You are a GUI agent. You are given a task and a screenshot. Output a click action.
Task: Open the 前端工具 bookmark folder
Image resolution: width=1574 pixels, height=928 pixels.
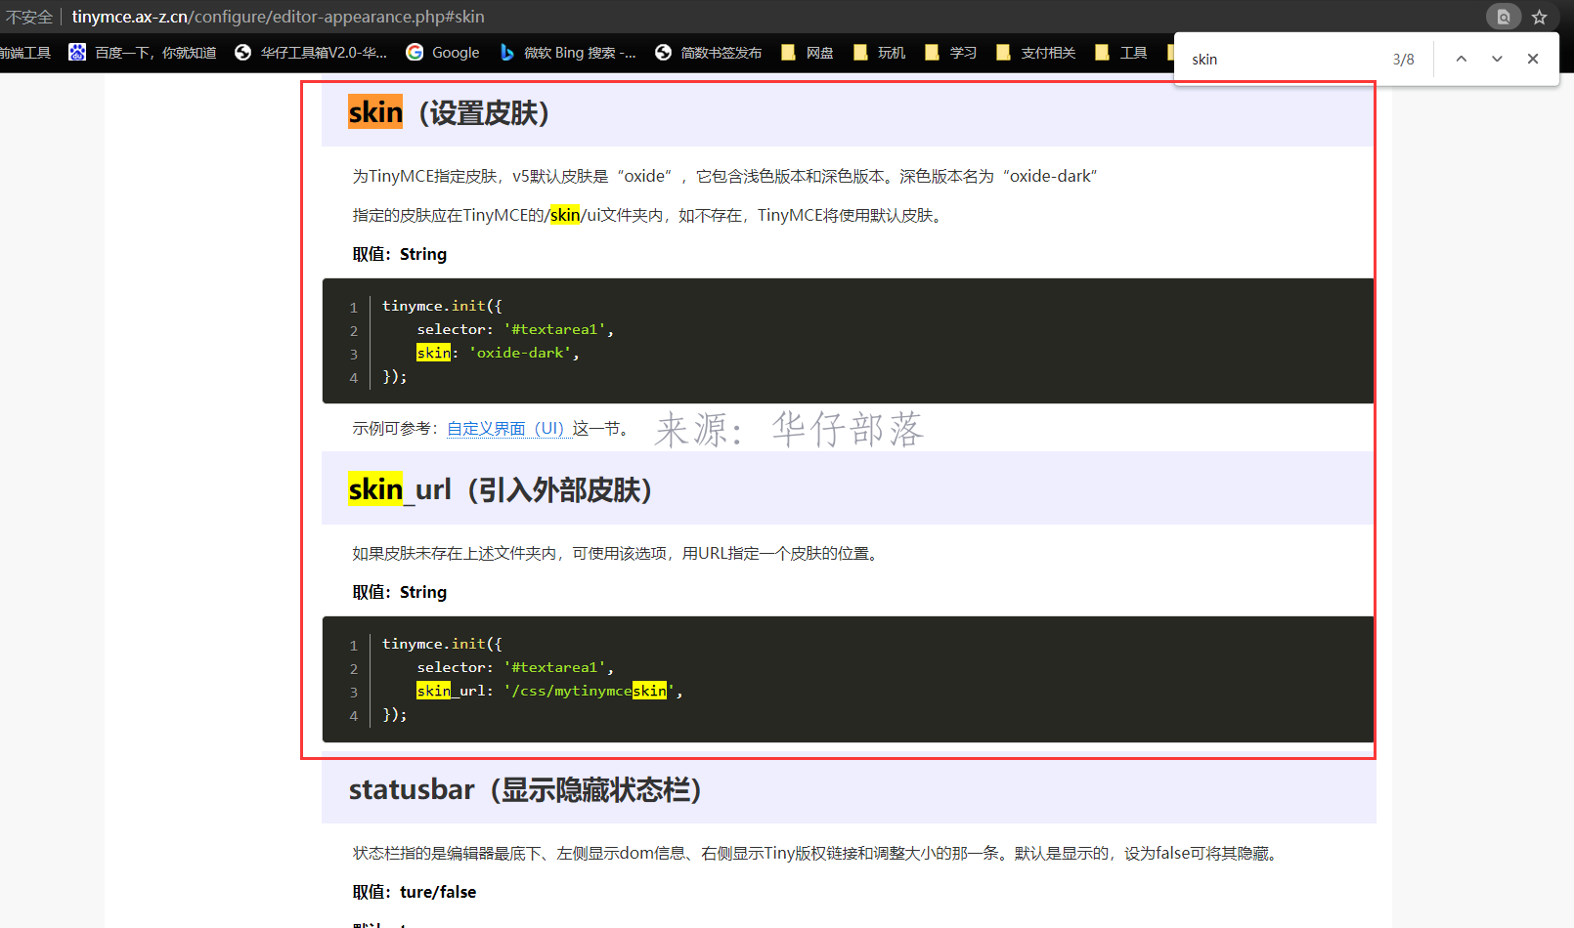pyautogui.click(x=25, y=53)
